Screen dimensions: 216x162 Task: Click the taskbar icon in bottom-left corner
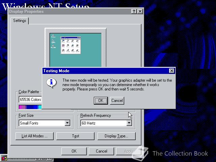(4, 158)
